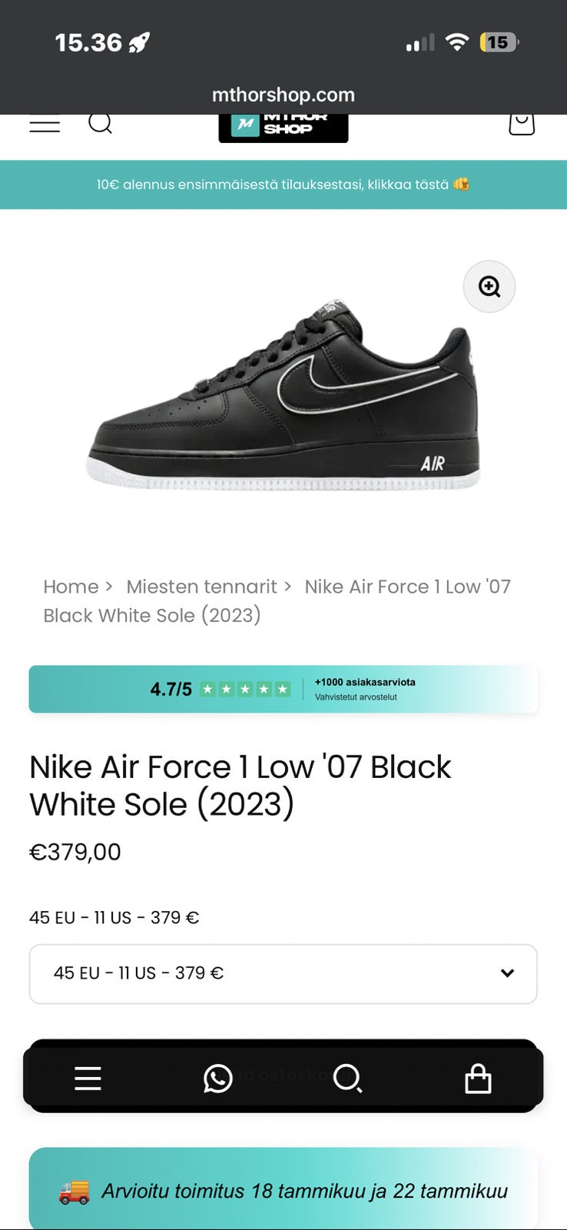Open the 4.7/5 customer reviews banner

pos(283,689)
